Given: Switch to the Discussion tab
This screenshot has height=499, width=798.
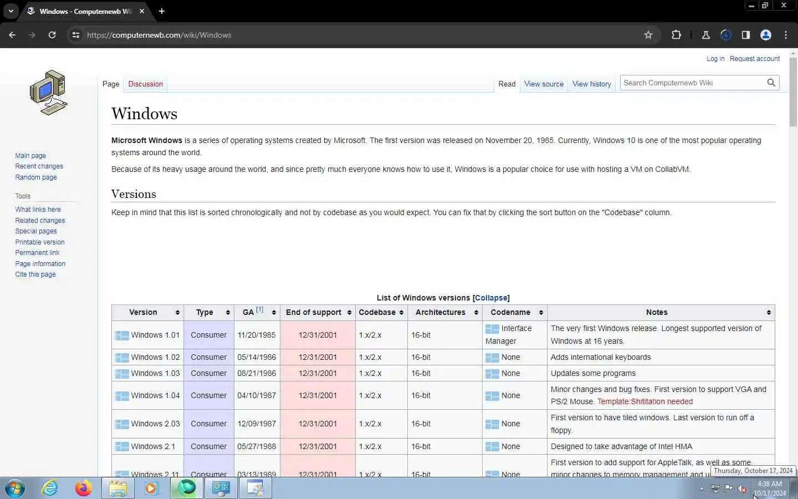Looking at the screenshot, I should pos(145,84).
